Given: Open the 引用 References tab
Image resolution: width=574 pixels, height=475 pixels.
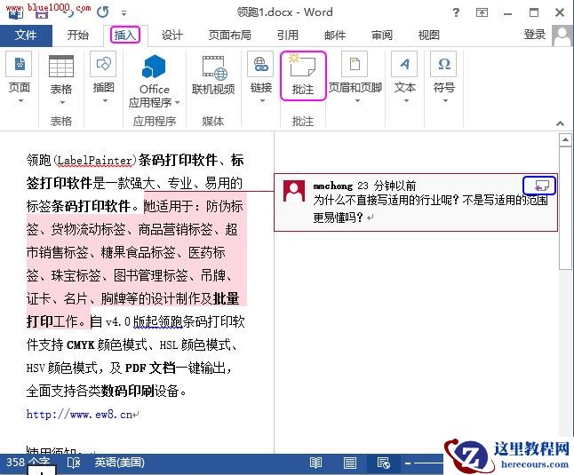Looking at the screenshot, I should click(x=287, y=36).
